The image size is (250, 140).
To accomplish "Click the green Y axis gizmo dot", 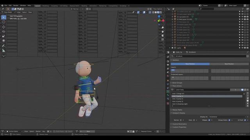I will pyautogui.click(x=159, y=21).
